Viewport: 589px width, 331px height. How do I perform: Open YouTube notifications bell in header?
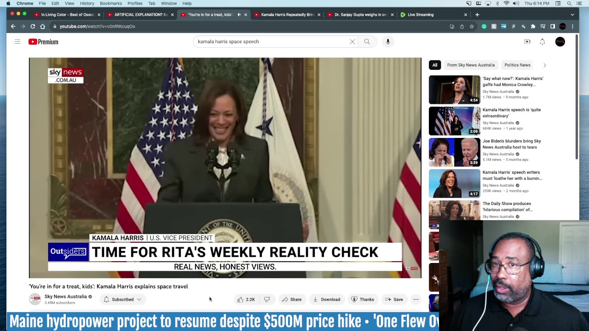point(542,42)
